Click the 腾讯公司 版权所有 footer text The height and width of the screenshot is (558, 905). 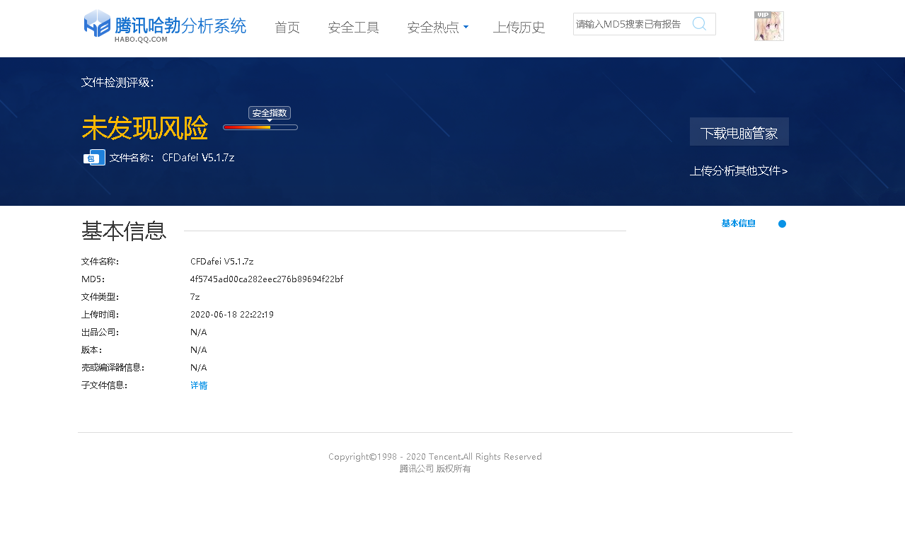click(x=435, y=469)
